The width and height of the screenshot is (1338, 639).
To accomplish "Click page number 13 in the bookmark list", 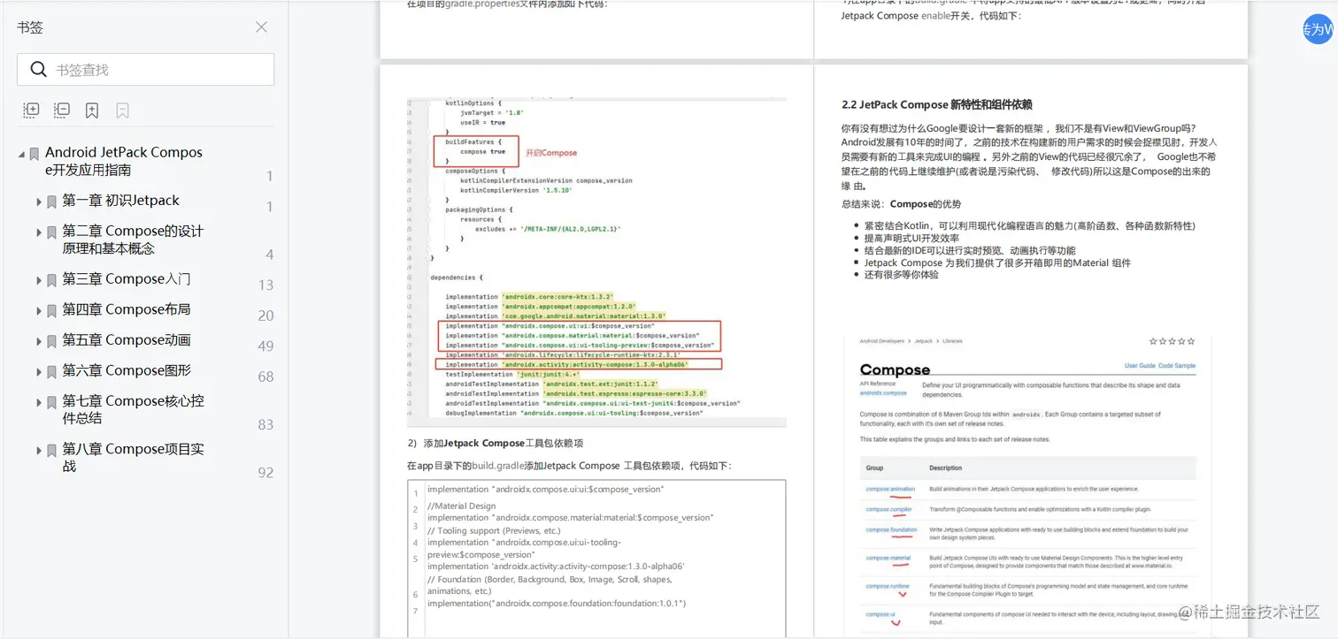I will point(265,285).
